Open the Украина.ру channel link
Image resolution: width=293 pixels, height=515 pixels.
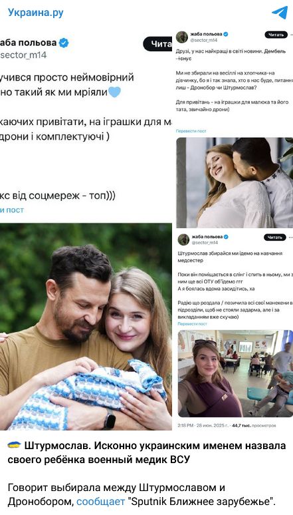[x=36, y=13]
